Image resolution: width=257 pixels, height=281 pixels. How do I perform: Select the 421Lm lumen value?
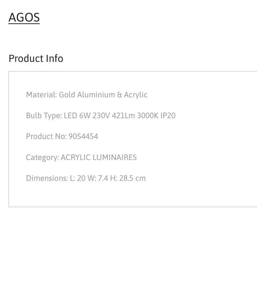(123, 115)
